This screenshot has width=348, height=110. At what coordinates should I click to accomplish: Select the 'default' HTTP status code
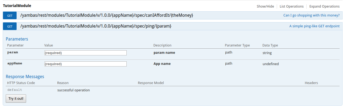click(15, 90)
